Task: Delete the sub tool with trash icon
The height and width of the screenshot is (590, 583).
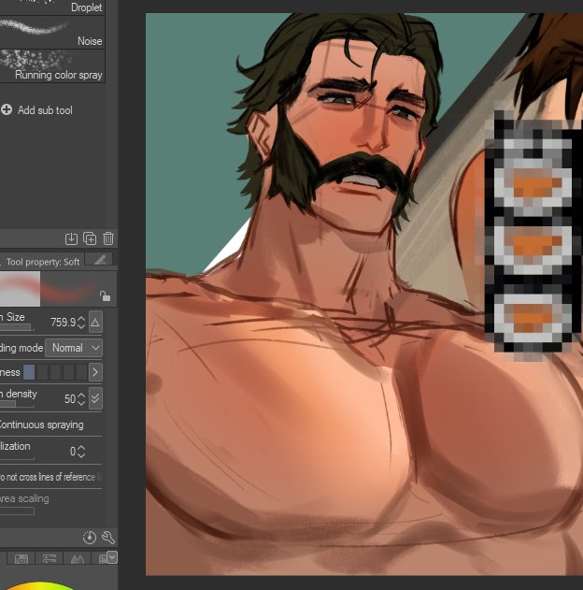Action: 108,238
